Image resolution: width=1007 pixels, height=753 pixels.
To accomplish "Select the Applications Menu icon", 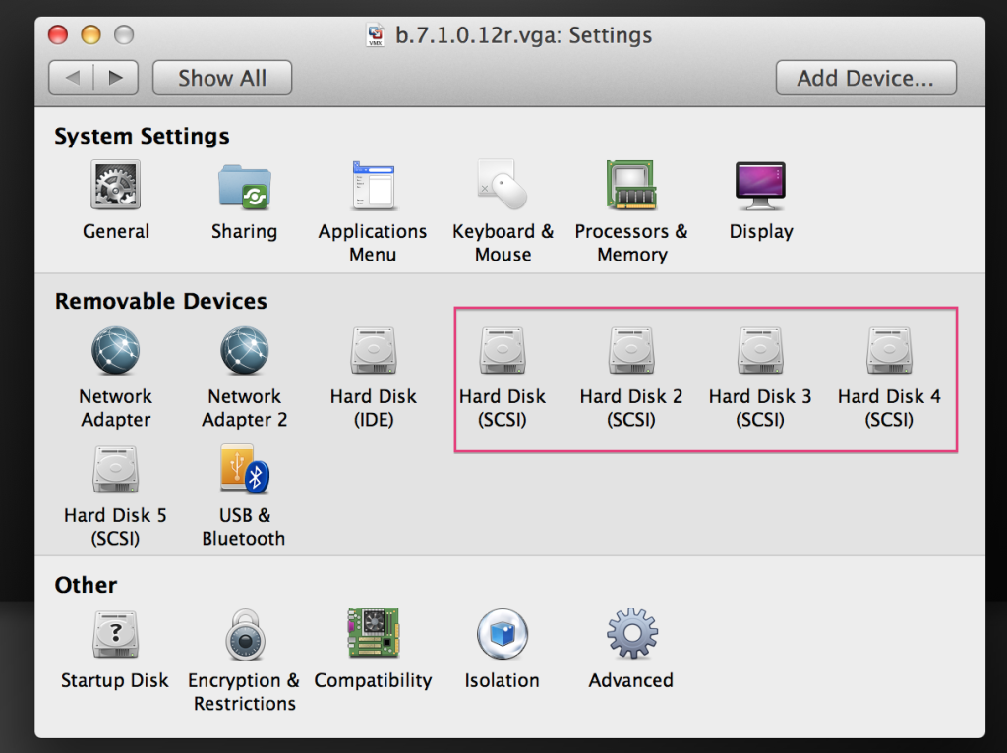I will click(373, 186).
